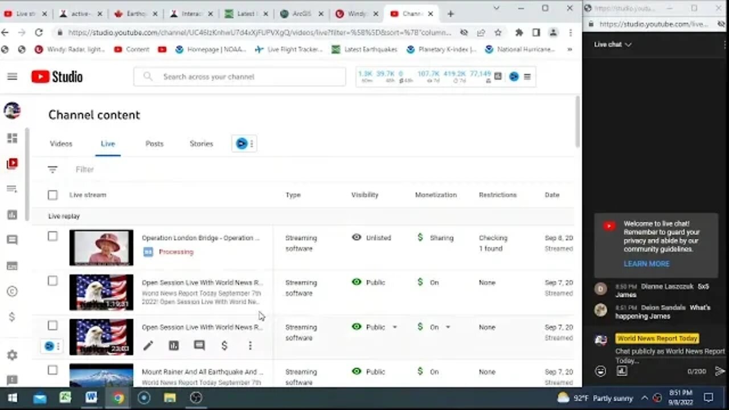This screenshot has height=410, width=729.
Task: Click the pencil Details icon on hovered row
Action: click(x=148, y=345)
